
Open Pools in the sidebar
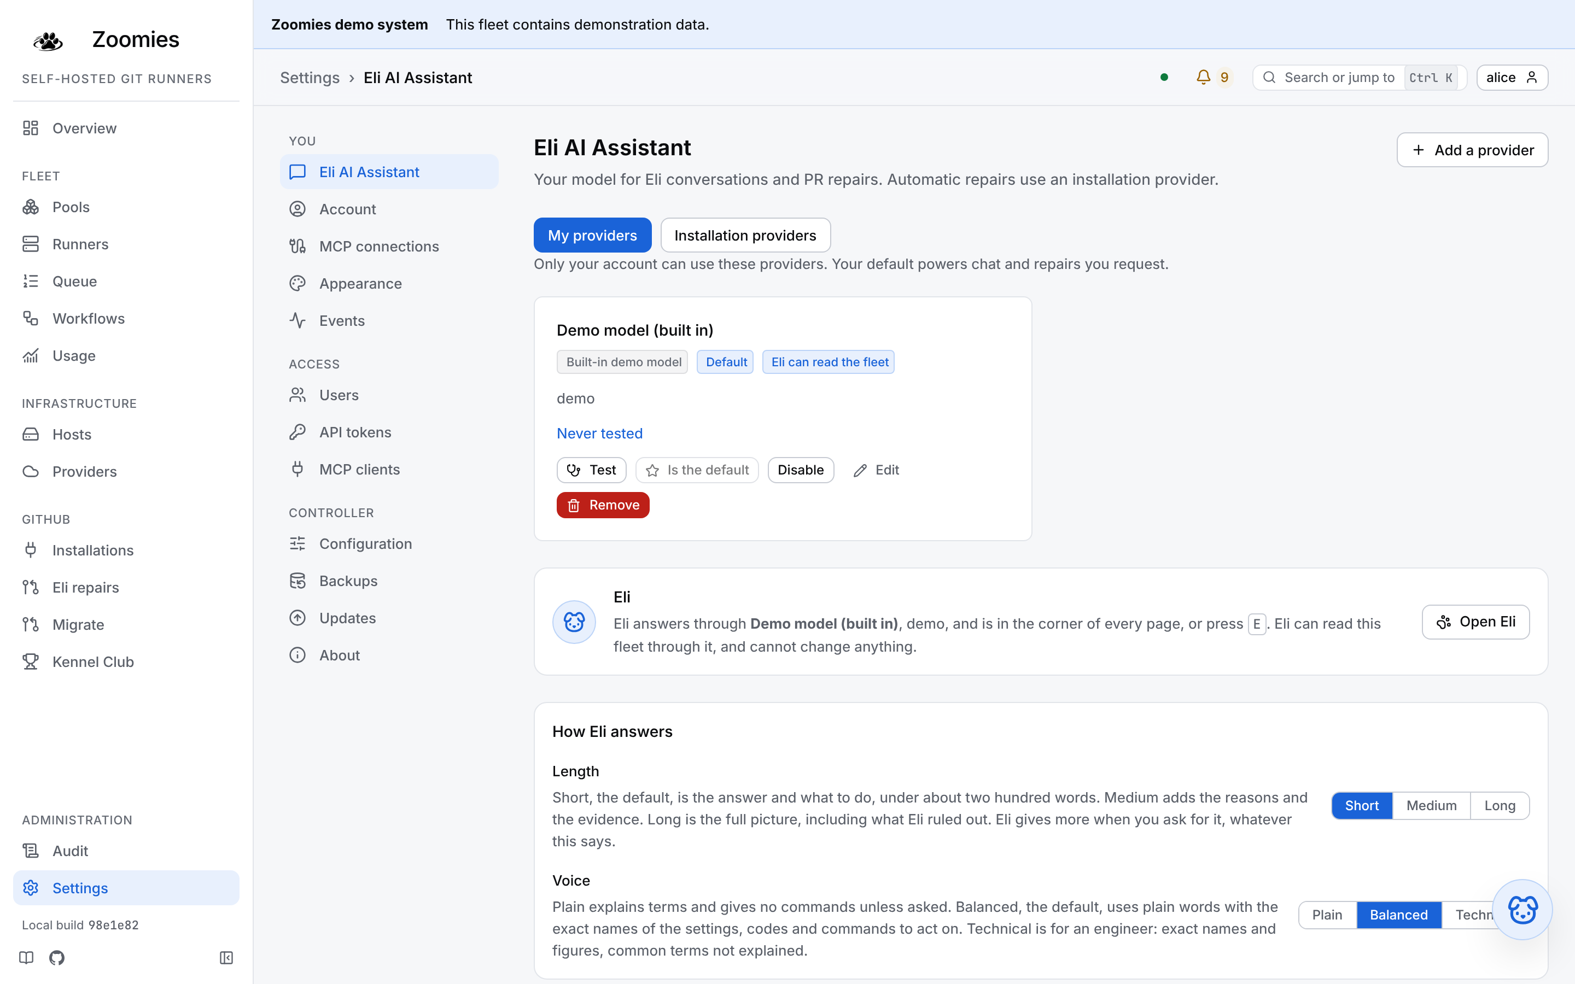(126, 207)
